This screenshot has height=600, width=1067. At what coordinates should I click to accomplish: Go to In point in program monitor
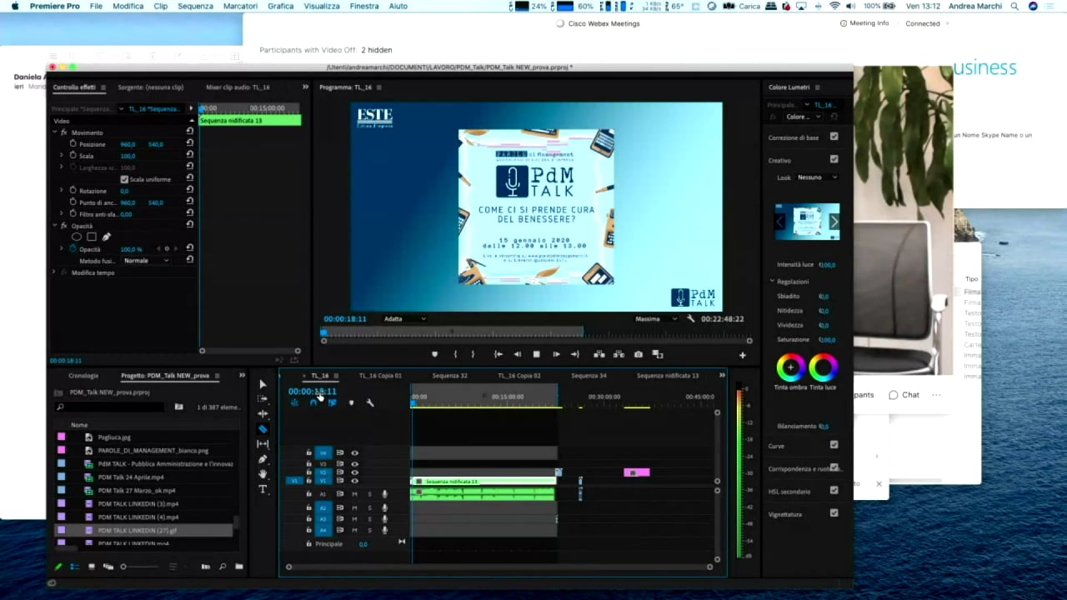[498, 354]
